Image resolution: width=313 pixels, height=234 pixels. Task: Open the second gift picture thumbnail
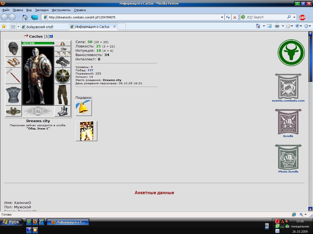click(86, 131)
